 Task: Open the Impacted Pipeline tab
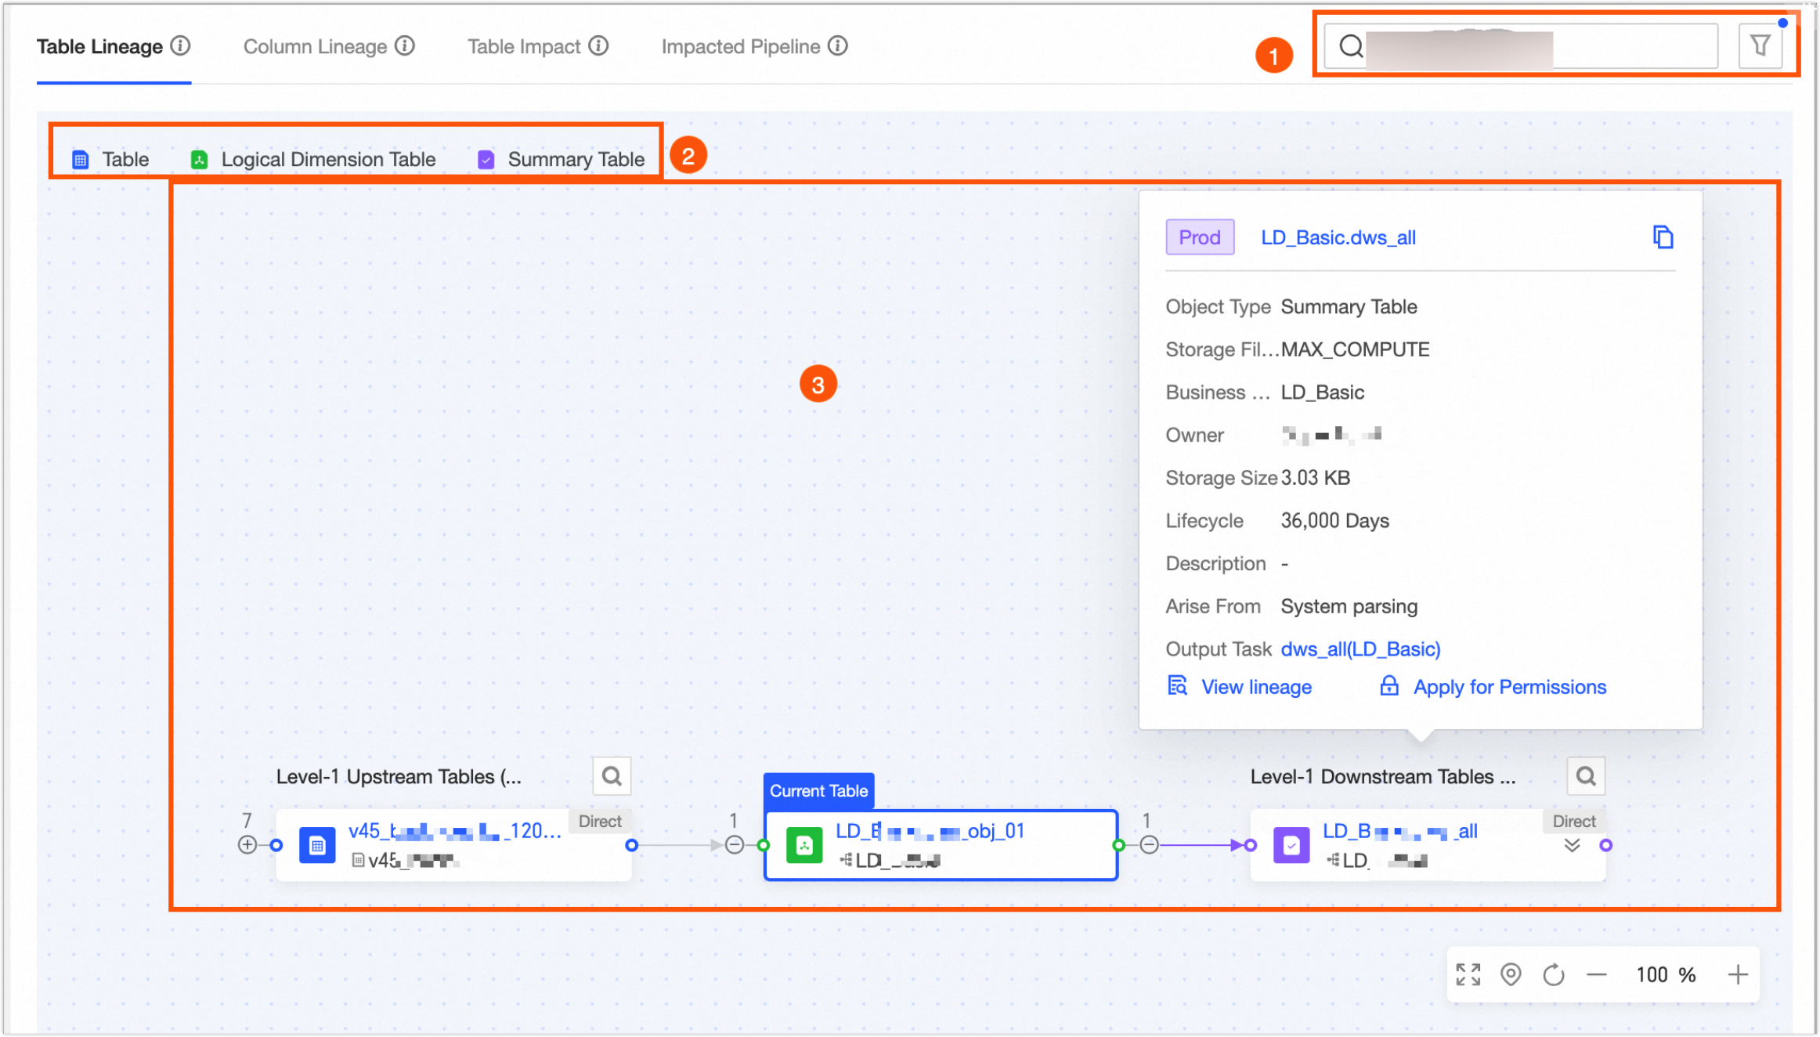(740, 47)
